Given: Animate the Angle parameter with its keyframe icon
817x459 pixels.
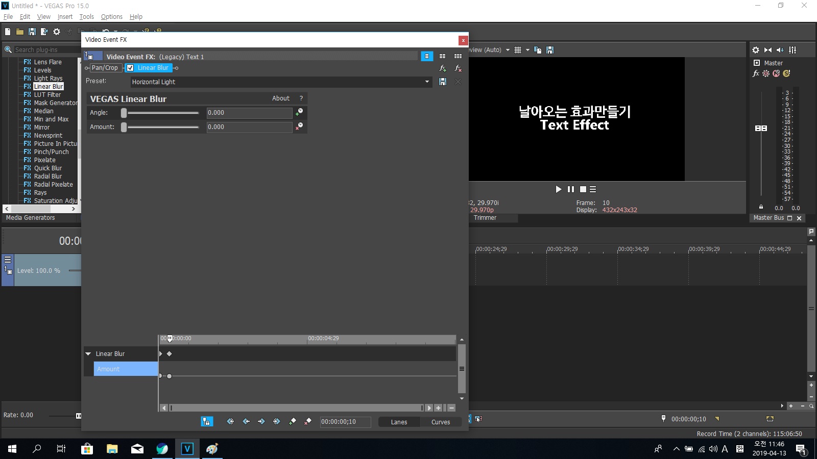Looking at the screenshot, I should click(x=299, y=112).
